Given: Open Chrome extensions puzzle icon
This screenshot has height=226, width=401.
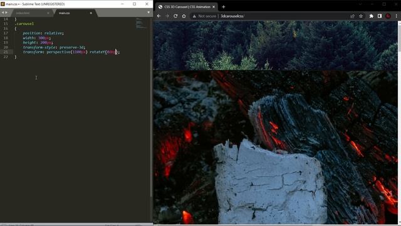Looking at the screenshot, I should pos(371,16).
